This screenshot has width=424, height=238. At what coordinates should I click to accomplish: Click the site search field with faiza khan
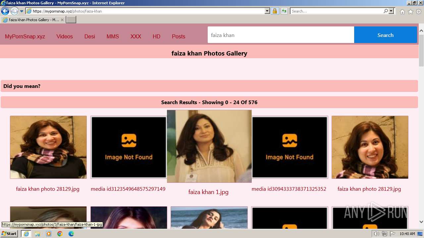tap(281, 35)
